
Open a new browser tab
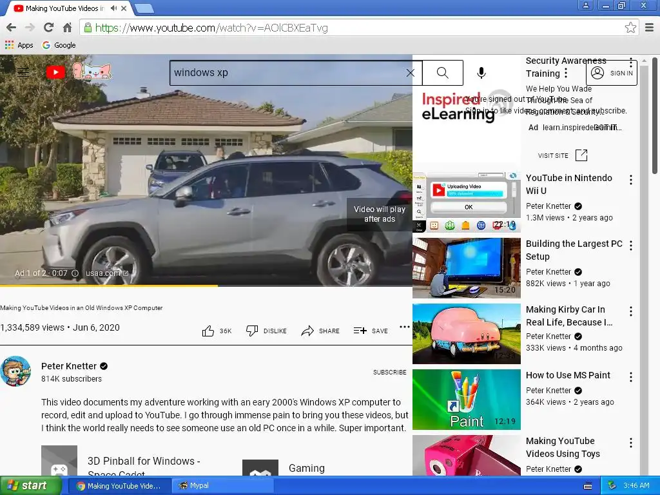point(144,8)
